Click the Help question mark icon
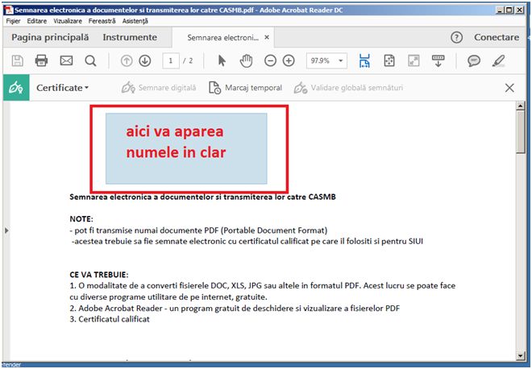532x369 pixels. tap(457, 37)
